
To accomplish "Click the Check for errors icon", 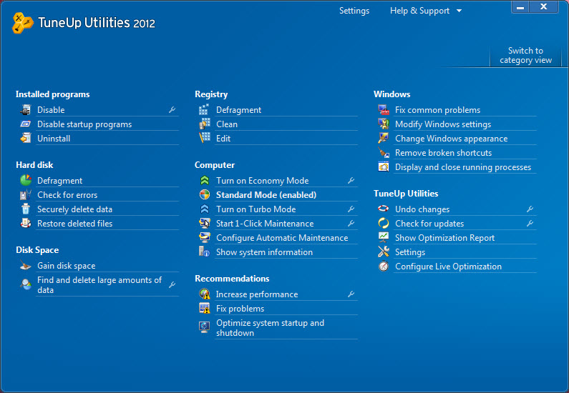I will (25, 195).
